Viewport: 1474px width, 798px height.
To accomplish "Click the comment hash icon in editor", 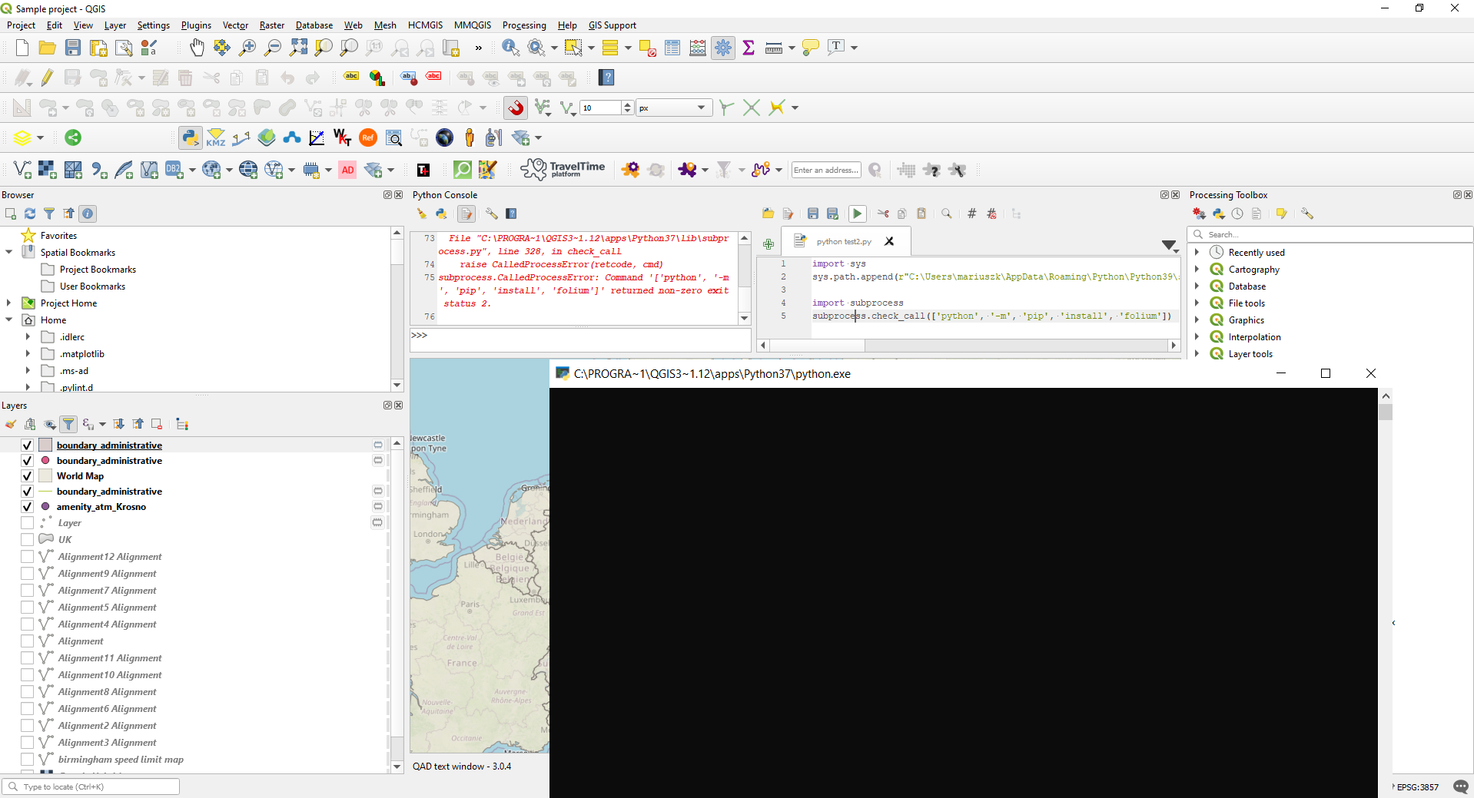I will click(x=971, y=214).
